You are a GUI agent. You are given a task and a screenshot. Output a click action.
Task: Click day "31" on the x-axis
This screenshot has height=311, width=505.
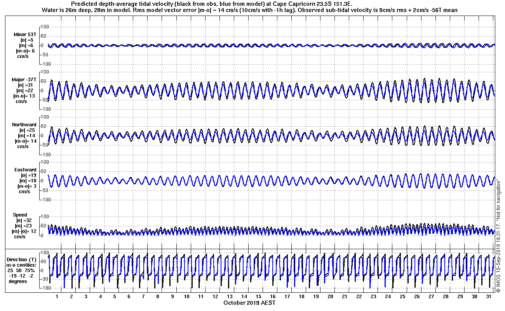pyautogui.click(x=489, y=296)
